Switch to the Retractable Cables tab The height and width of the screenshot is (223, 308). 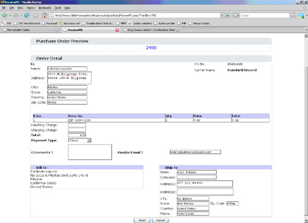click(30, 30)
